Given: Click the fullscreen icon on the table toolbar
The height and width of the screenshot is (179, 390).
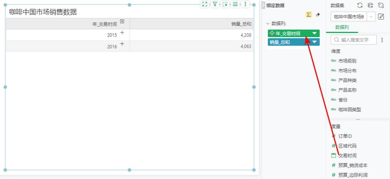Looking at the screenshot, I should pyautogui.click(x=205, y=4).
